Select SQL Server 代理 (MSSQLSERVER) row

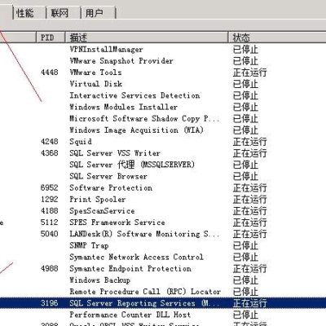163,165
